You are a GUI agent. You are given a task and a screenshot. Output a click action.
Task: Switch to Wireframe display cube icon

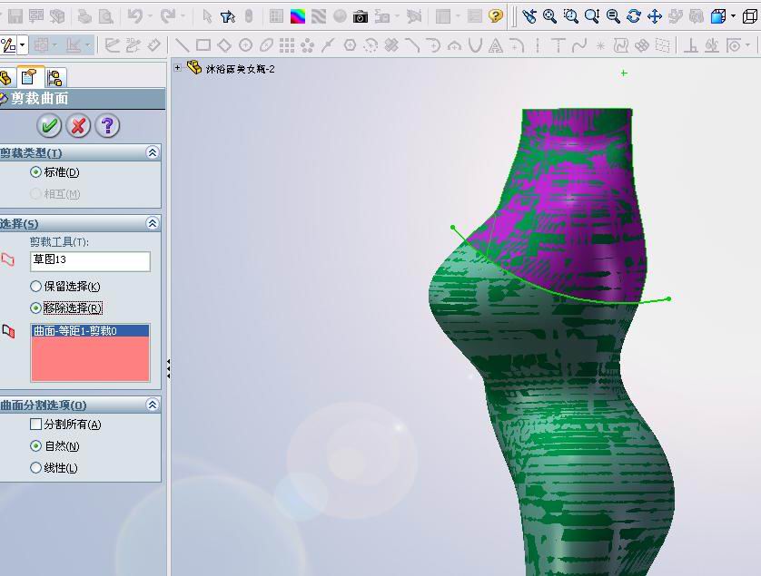pyautogui.click(x=750, y=16)
